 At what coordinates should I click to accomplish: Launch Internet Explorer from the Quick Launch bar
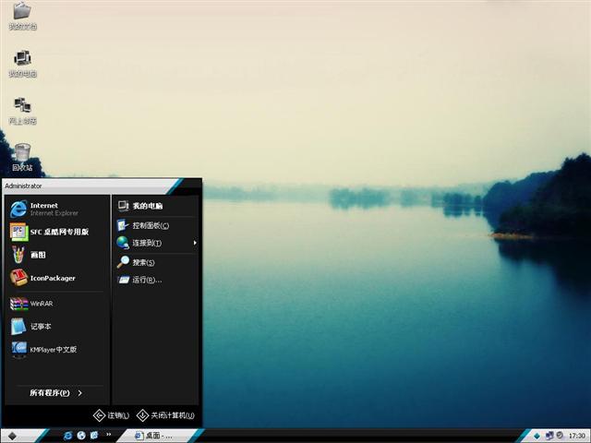(x=67, y=436)
